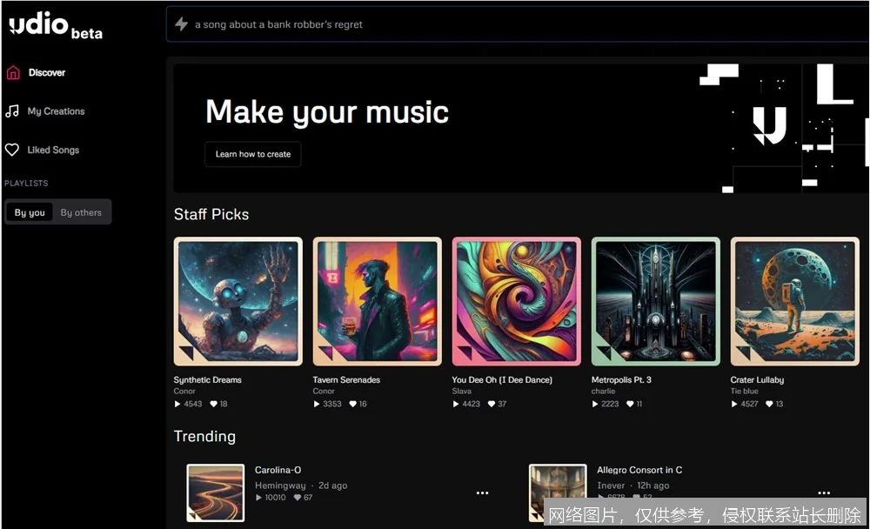The width and height of the screenshot is (870, 529).
Task: Open the Synthetic Dreams album artwork
Action: [238, 301]
